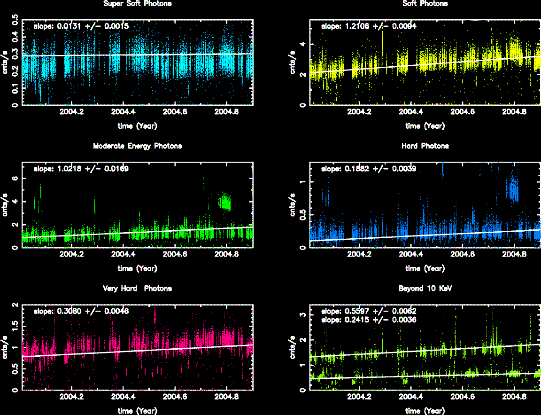Select the slope 0.2415 label in Beyond 10 KeV
The width and height of the screenshot is (541, 415).
click(368, 320)
